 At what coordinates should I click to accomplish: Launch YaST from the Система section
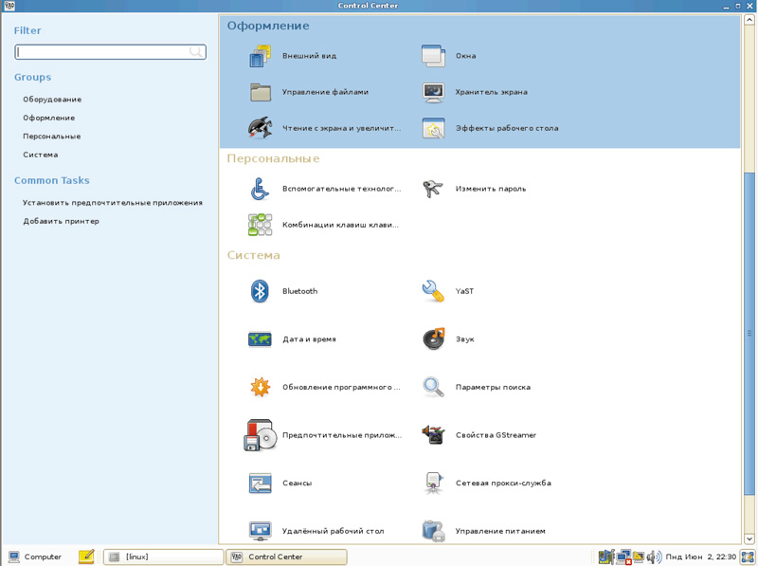tap(433, 291)
